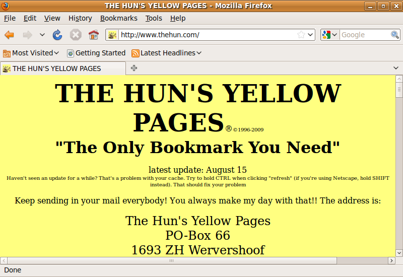
Task: Expand the Latest Headlines feed
Action: click(x=166, y=53)
